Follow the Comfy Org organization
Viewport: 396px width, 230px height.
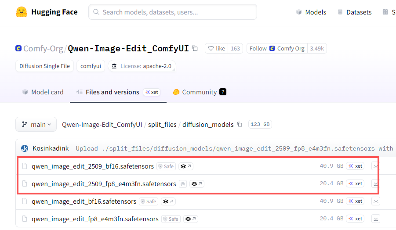click(x=277, y=48)
